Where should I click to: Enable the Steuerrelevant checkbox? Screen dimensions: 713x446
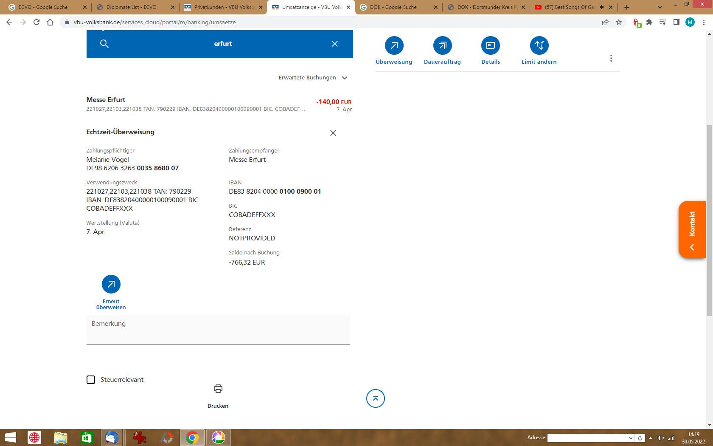[91, 380]
